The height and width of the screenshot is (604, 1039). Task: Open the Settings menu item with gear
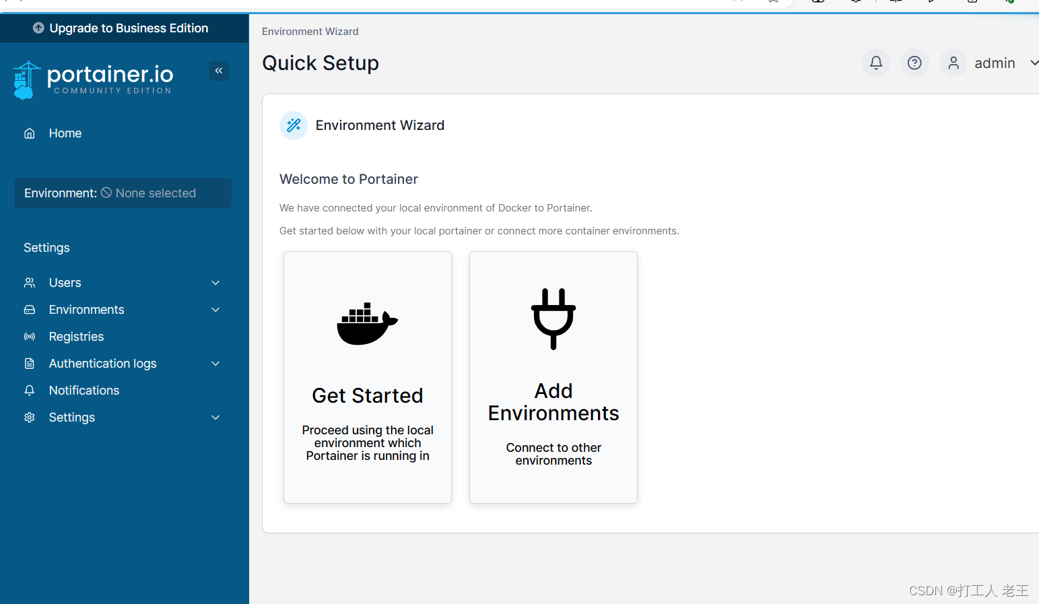(x=72, y=417)
